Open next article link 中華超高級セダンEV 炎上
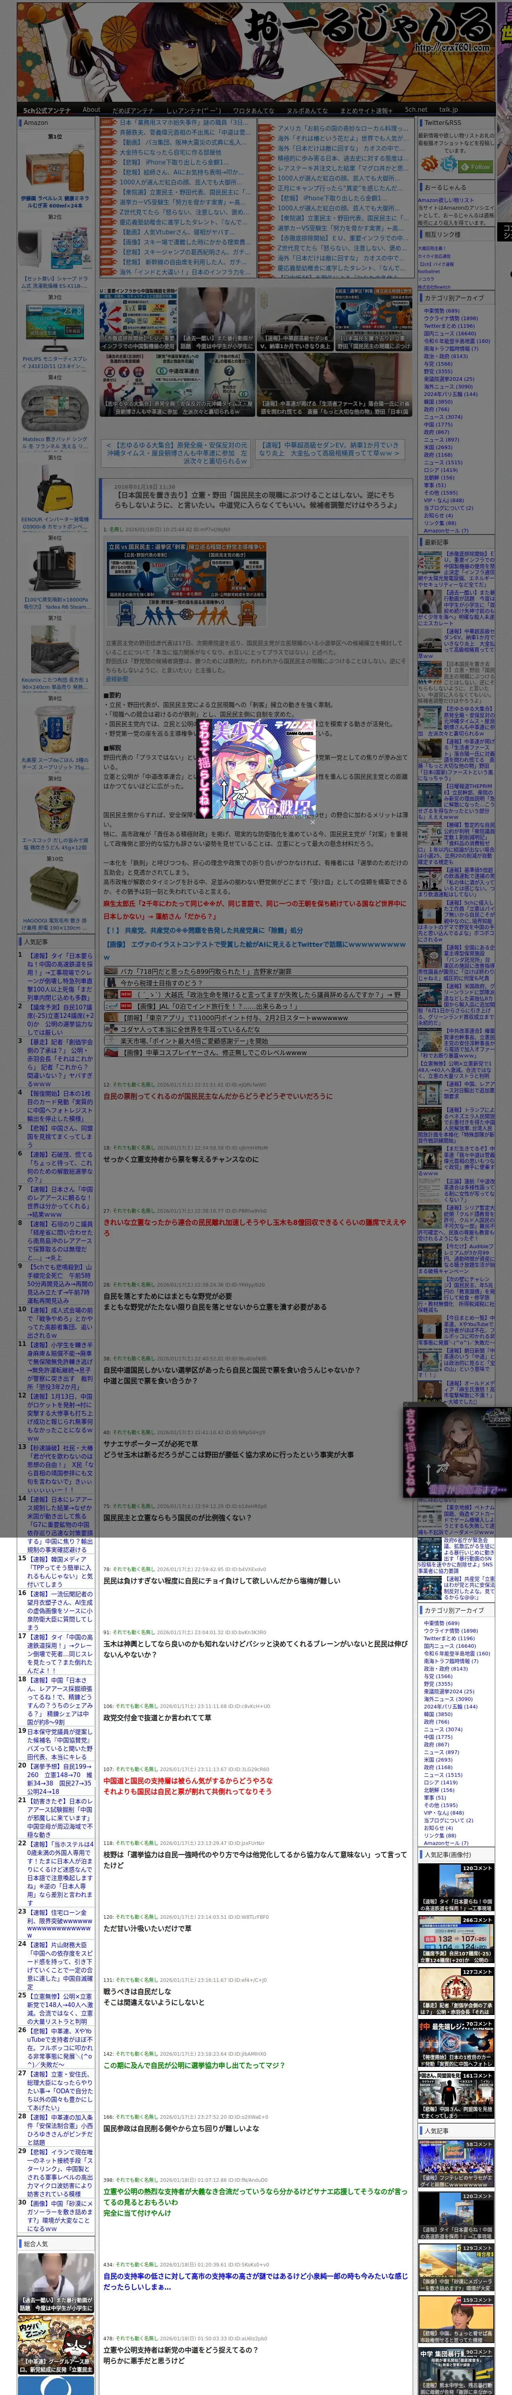 [x=329, y=450]
